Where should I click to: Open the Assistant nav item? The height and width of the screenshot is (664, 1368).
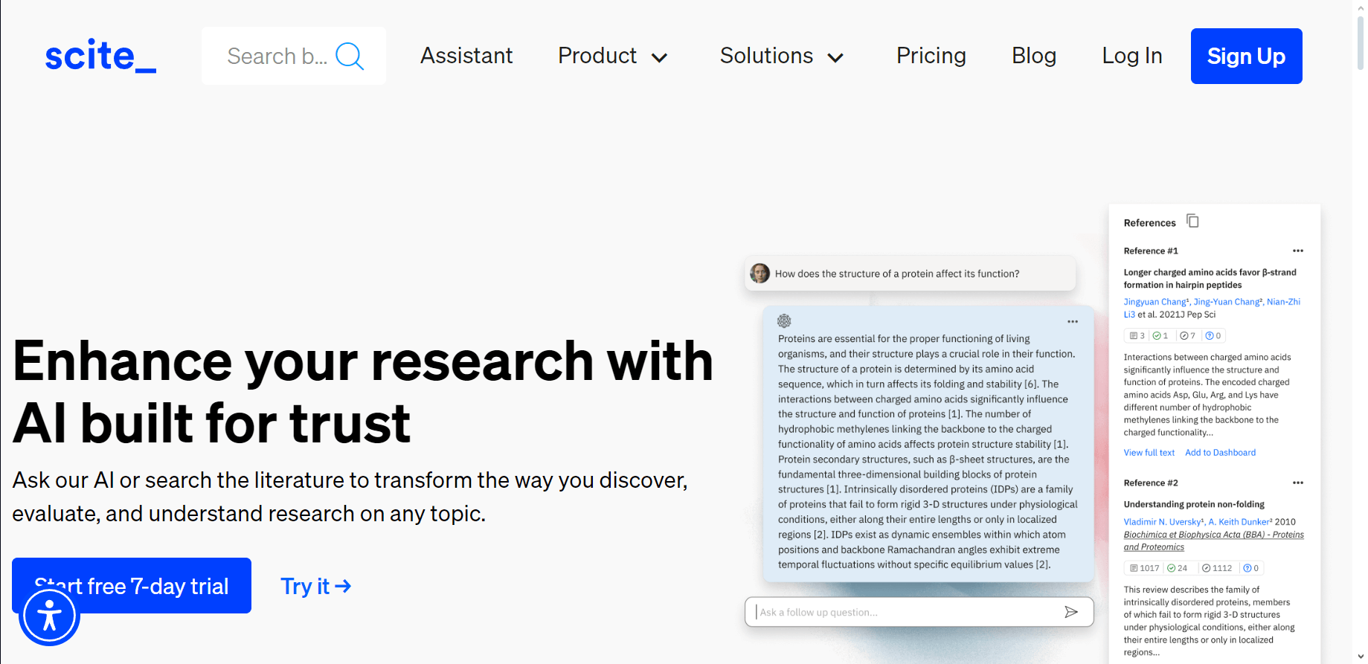466,56
